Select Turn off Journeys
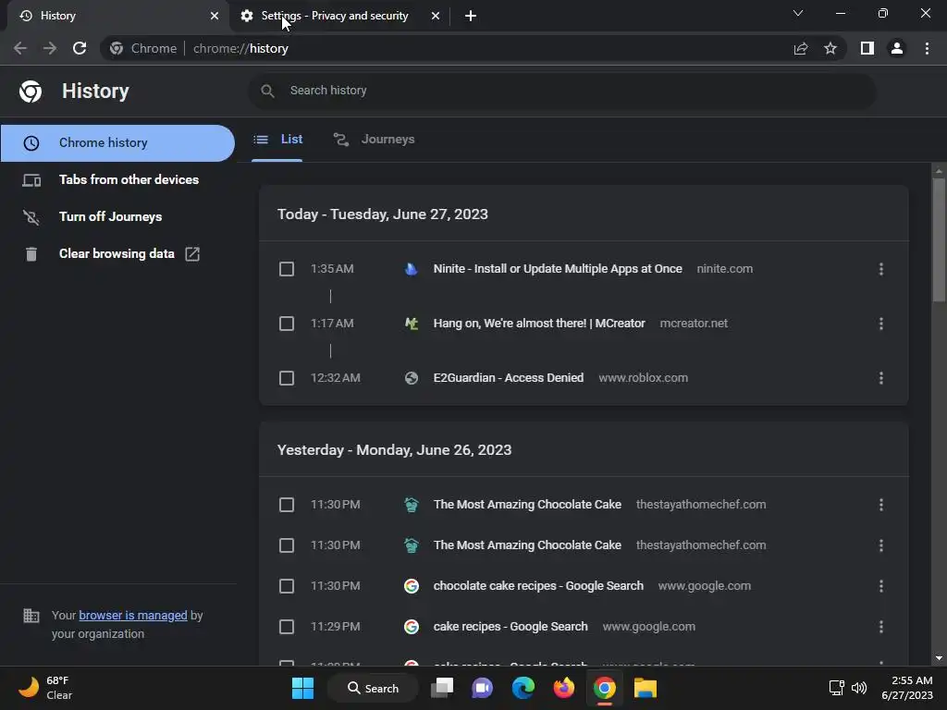 point(117,216)
